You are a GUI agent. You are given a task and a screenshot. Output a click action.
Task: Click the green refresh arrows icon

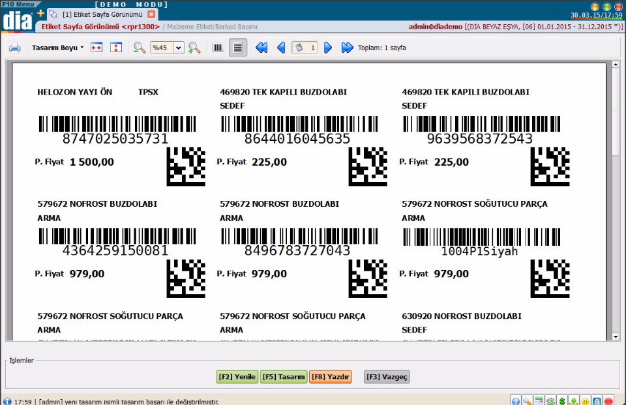point(550,401)
